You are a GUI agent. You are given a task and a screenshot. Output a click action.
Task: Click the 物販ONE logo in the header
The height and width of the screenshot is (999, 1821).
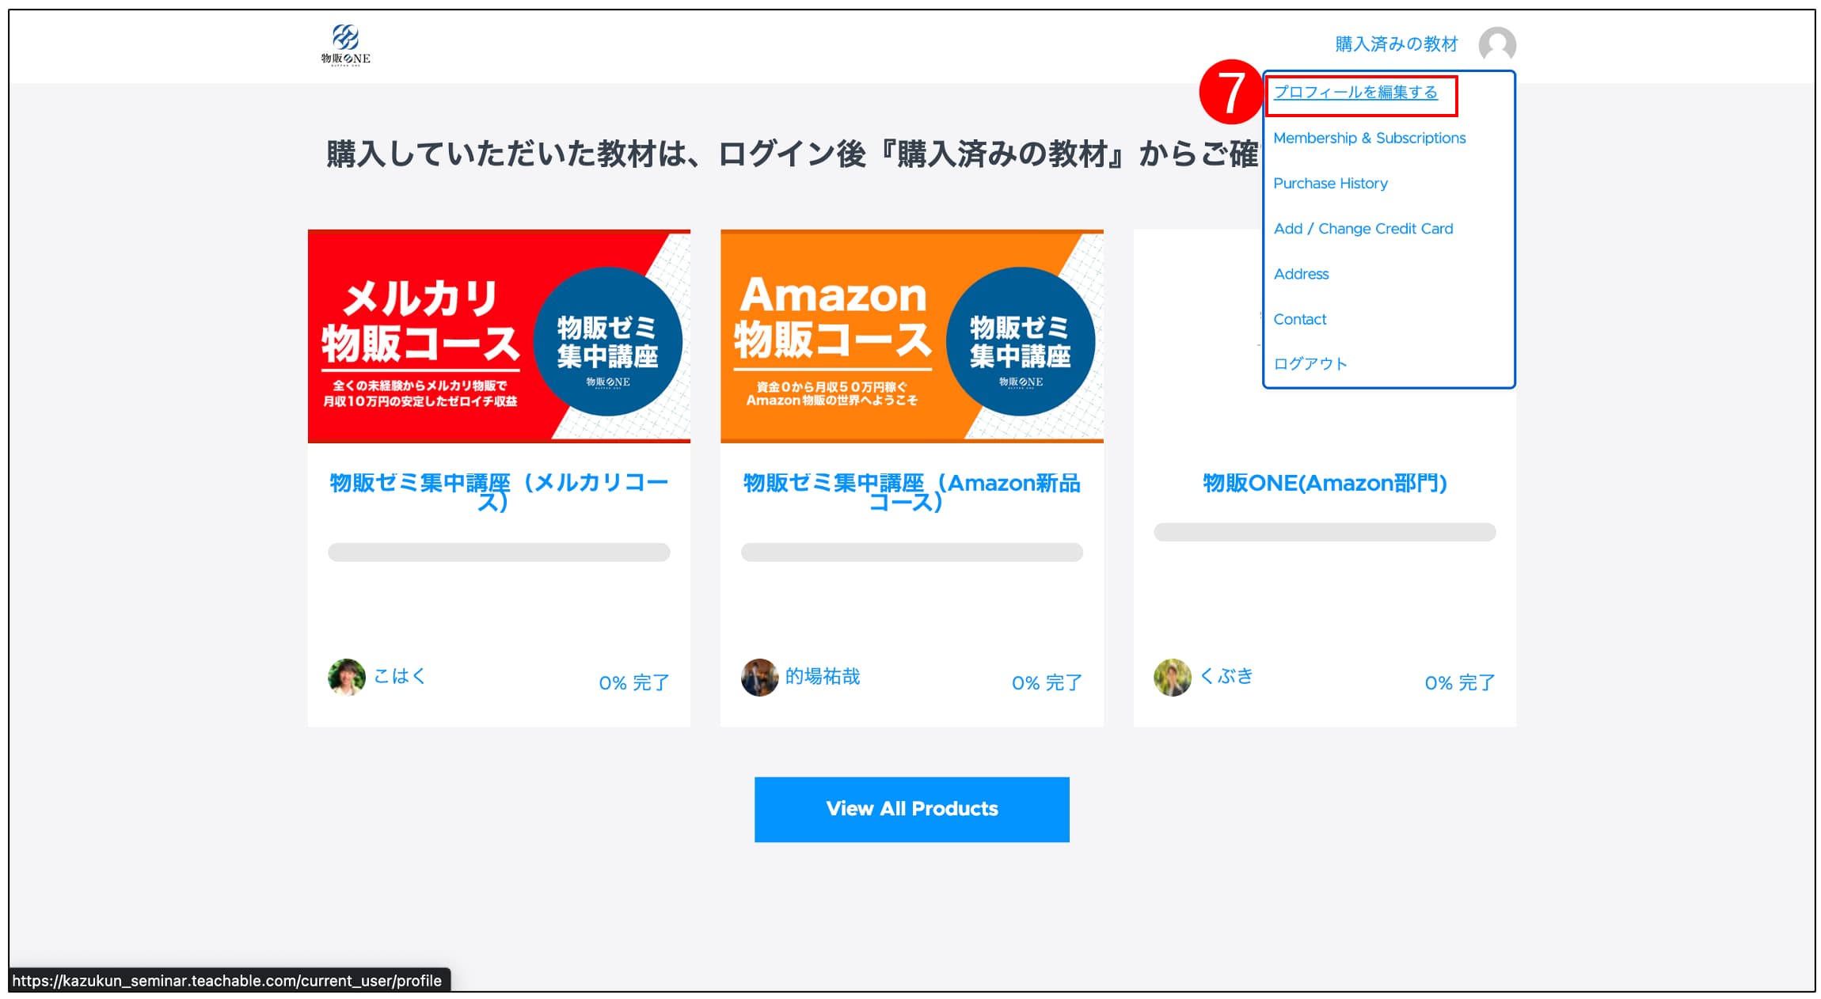(346, 44)
